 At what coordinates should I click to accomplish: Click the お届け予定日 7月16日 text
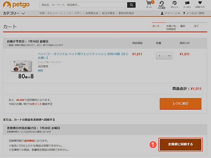[x=27, y=41]
